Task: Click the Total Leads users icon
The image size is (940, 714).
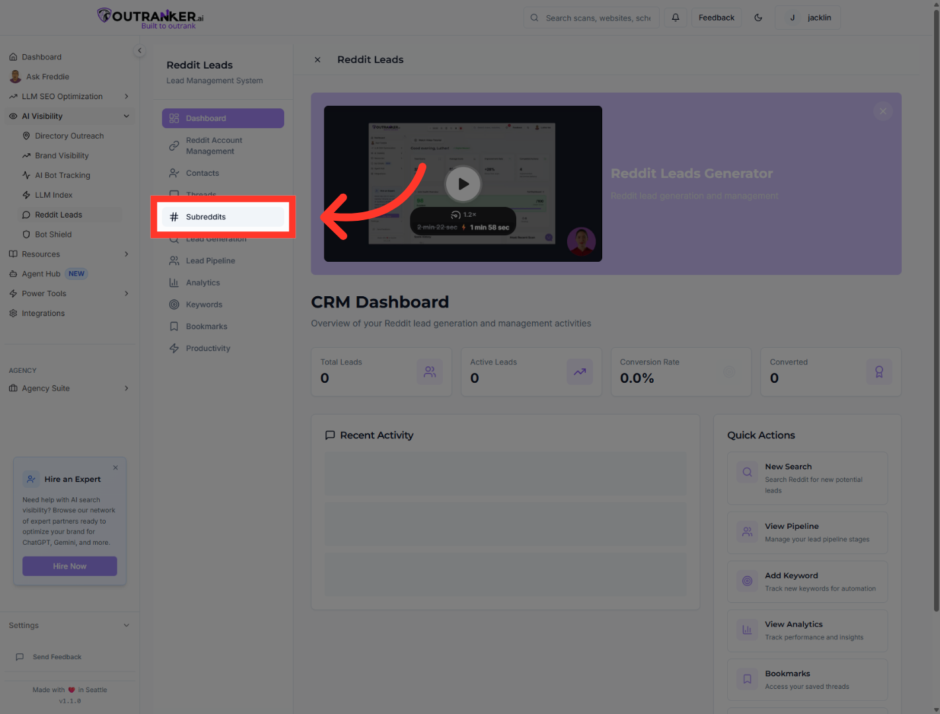Action: click(x=430, y=372)
